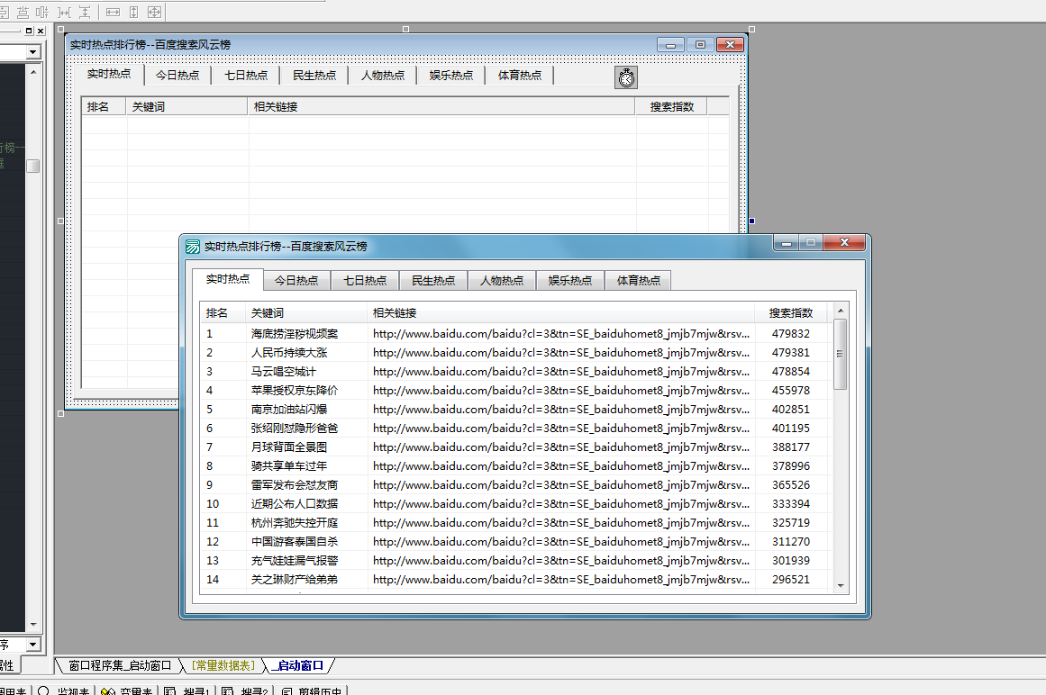
Task: Close the left side panel
Action: 41,32
